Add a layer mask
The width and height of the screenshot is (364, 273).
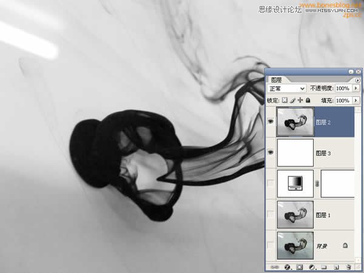point(299,267)
